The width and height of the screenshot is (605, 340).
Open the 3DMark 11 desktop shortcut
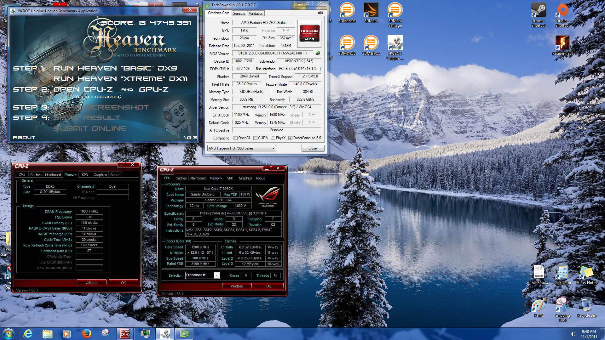[371, 45]
